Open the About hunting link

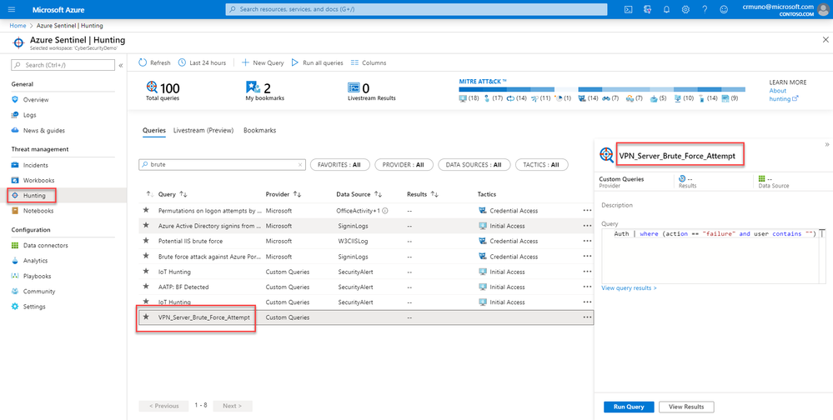tap(784, 94)
